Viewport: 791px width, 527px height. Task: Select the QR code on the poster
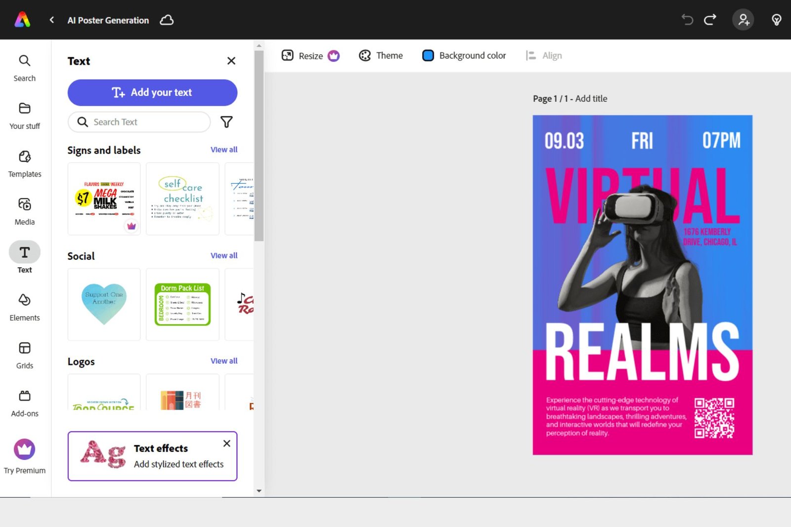pyautogui.click(x=714, y=418)
